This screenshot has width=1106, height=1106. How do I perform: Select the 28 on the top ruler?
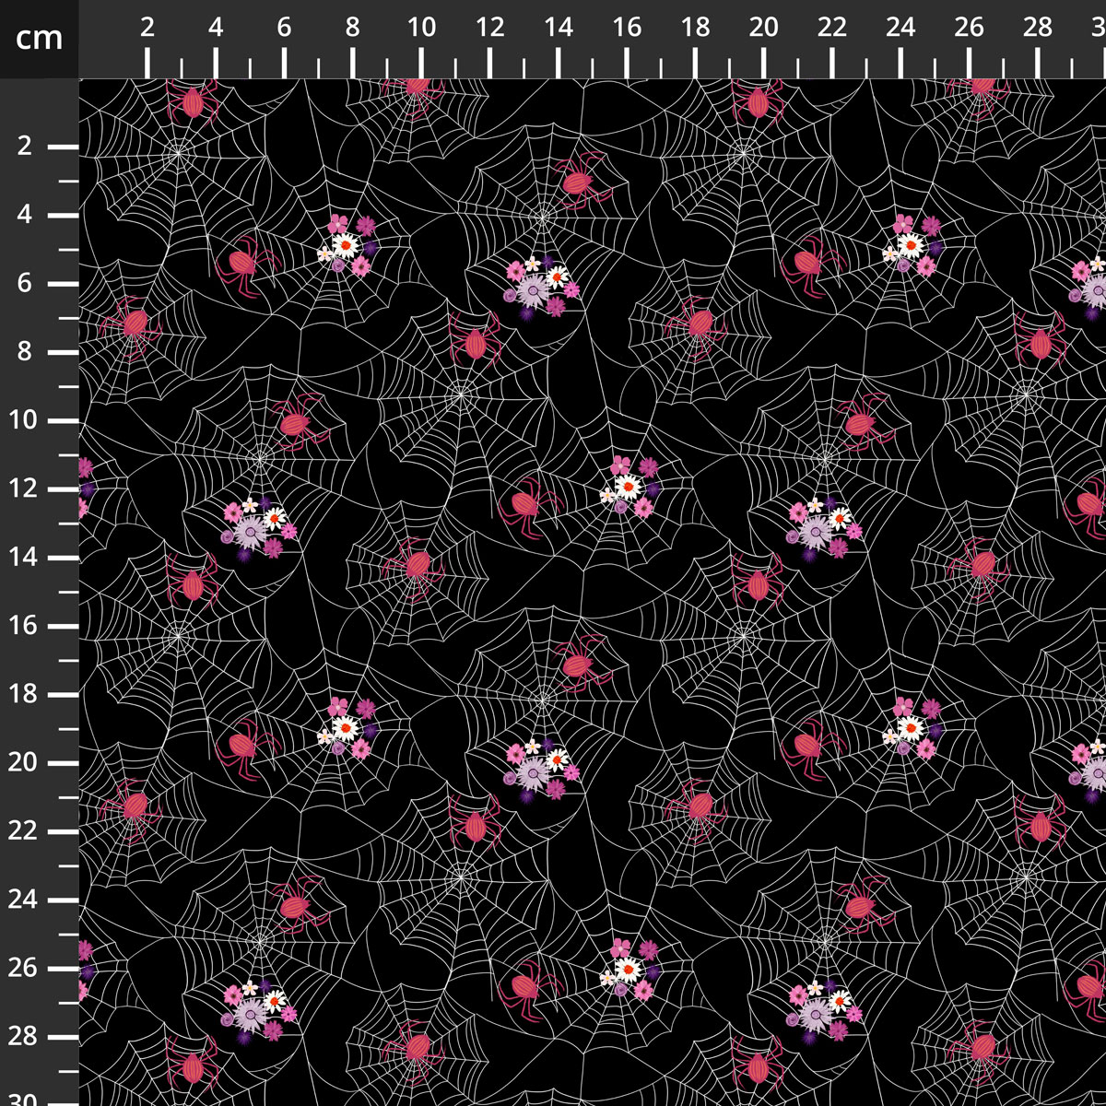(1037, 28)
